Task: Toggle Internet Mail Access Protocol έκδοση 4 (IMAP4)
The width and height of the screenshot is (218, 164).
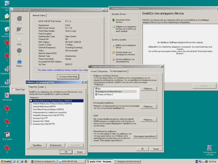Action: pos(31,104)
